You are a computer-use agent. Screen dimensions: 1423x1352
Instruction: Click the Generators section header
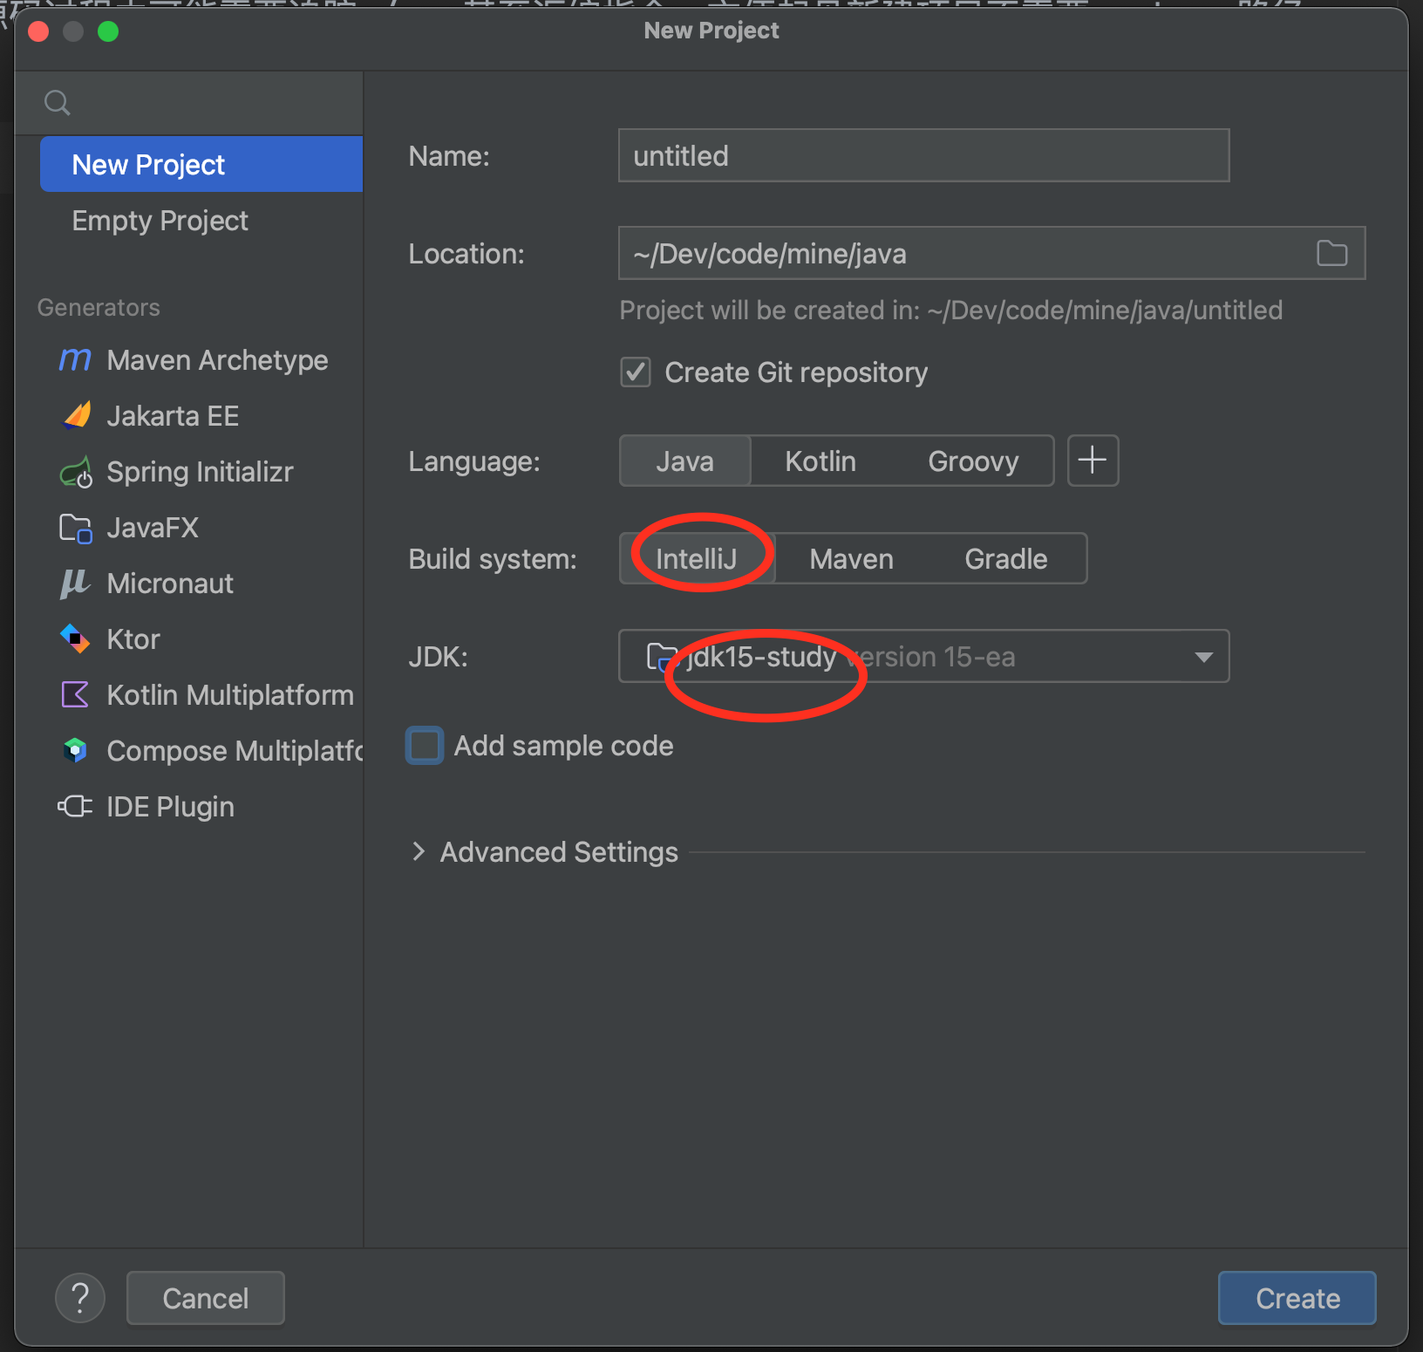coord(99,307)
